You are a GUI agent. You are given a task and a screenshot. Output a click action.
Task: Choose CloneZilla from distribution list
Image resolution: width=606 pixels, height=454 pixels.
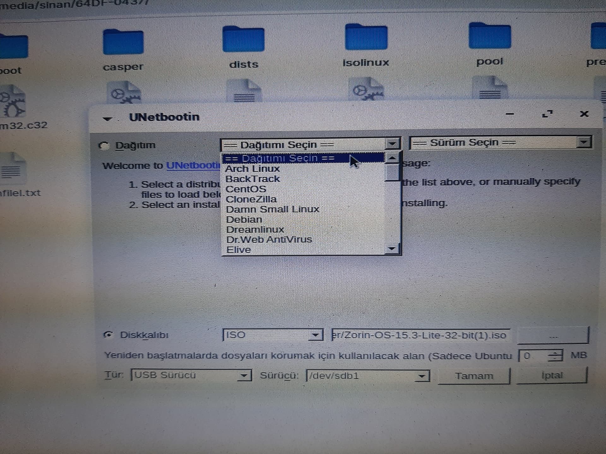click(251, 199)
